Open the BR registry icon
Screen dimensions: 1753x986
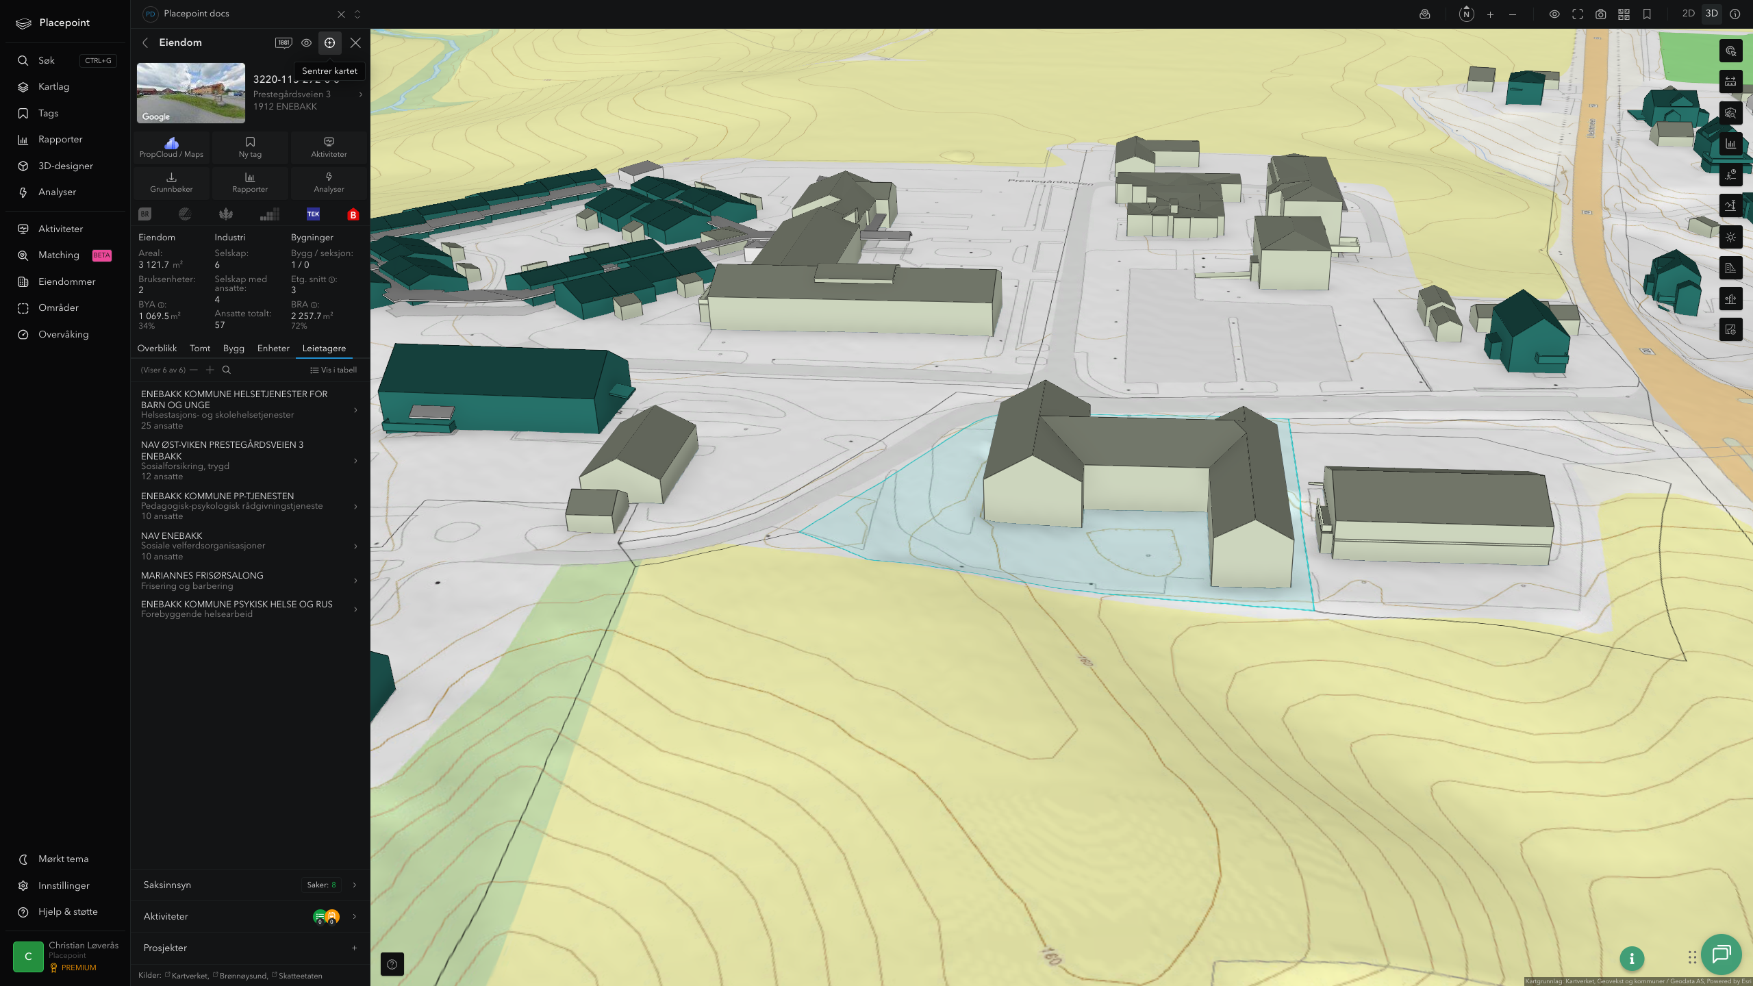click(x=144, y=214)
